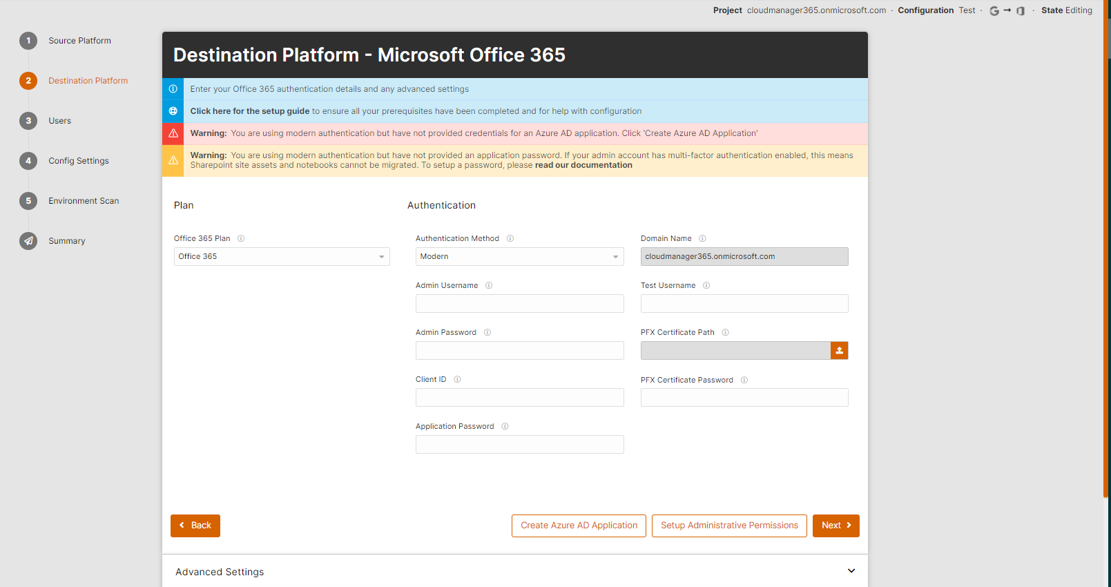This screenshot has height=587, width=1111.
Task: Click the info icon next to Admin Username
Action: click(489, 285)
